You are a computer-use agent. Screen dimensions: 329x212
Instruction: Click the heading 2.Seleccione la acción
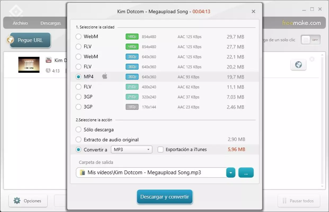tap(94, 120)
